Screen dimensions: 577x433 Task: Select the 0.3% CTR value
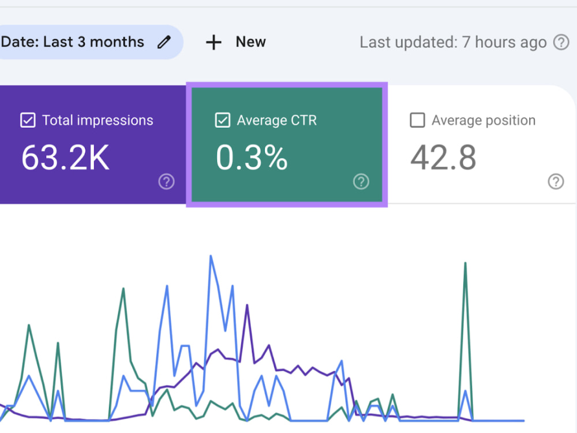(x=252, y=158)
